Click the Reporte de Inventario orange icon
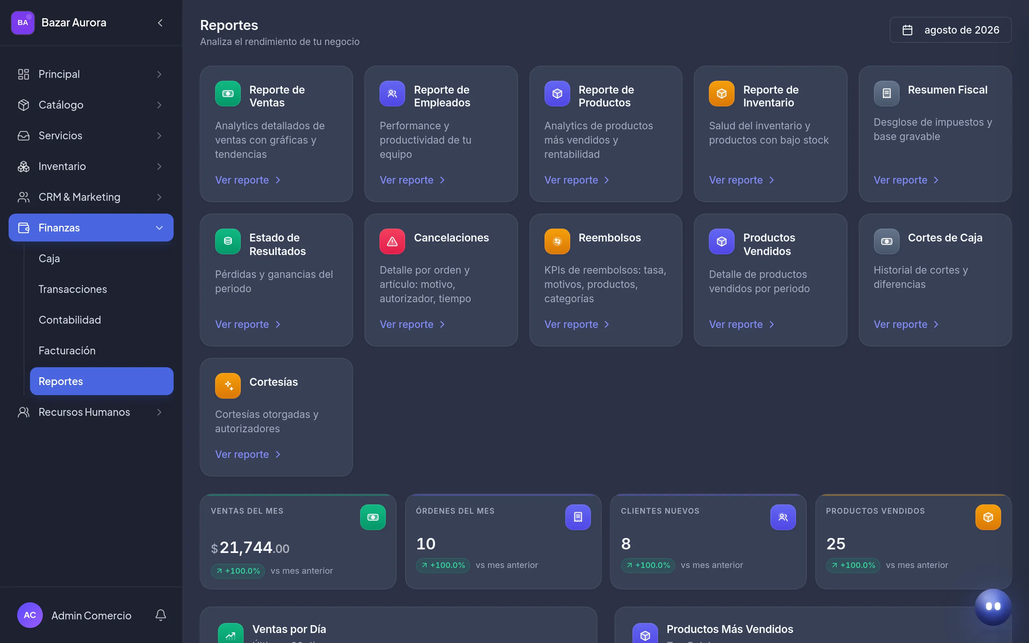The width and height of the screenshot is (1029, 643). [722, 94]
